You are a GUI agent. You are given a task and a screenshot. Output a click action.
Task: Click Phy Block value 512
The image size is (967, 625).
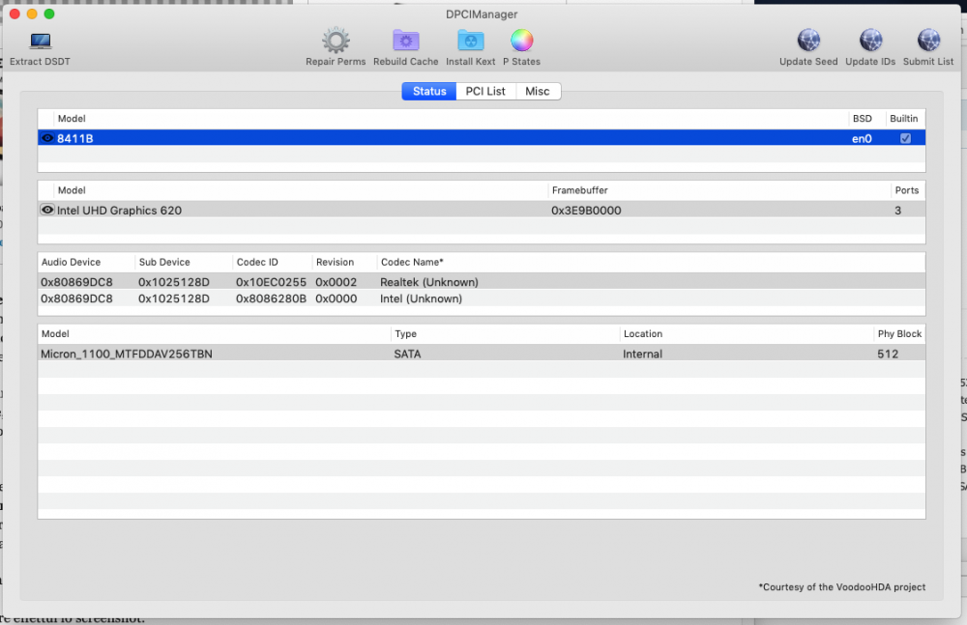(x=888, y=354)
